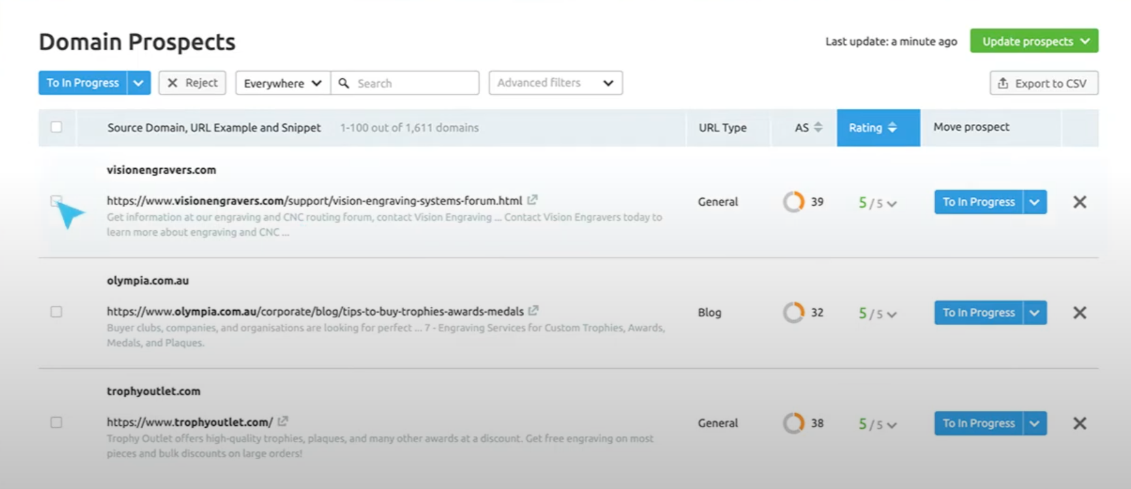Select the visionengravers.com row checkbox
This screenshot has height=489, width=1131.
56,201
